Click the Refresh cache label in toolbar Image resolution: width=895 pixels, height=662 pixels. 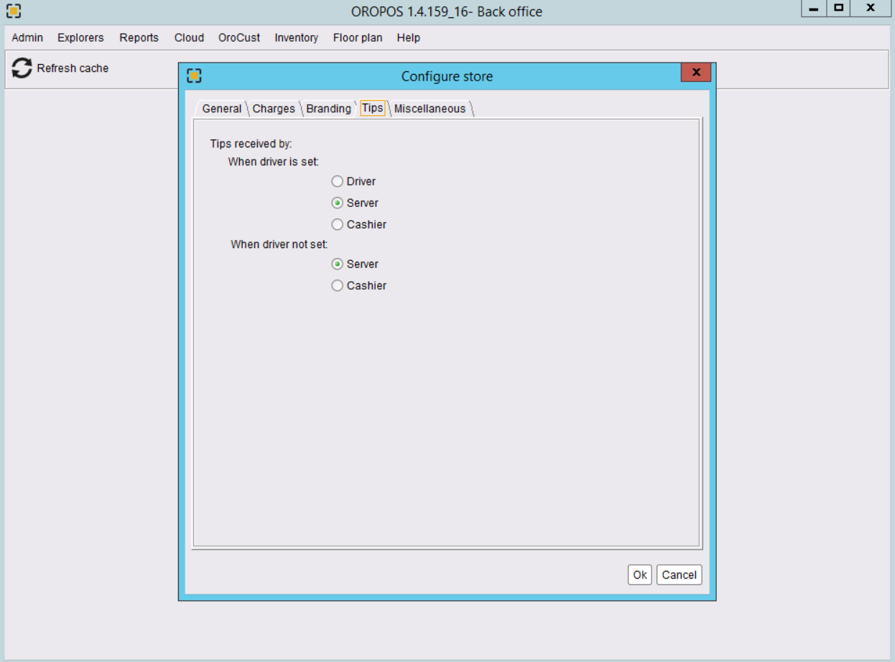tap(73, 68)
